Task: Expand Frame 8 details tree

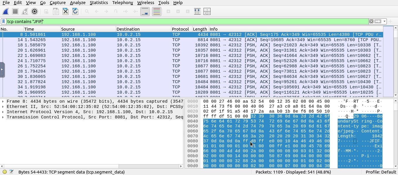Action: click(x=3, y=101)
